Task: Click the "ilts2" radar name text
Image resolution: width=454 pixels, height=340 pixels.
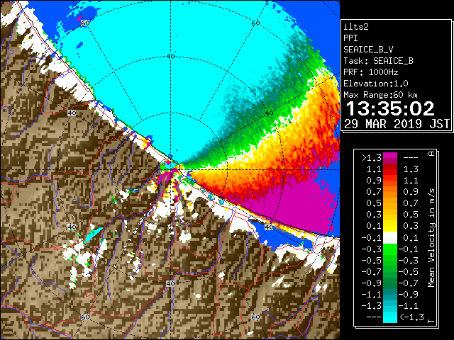Action: (356, 27)
